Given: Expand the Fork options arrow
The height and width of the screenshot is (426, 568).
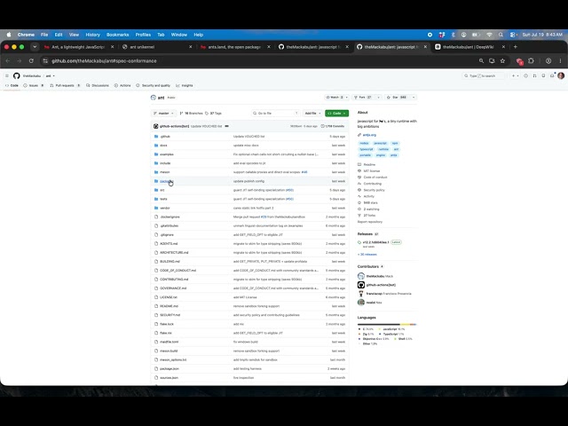Looking at the screenshot, I should (x=378, y=98).
